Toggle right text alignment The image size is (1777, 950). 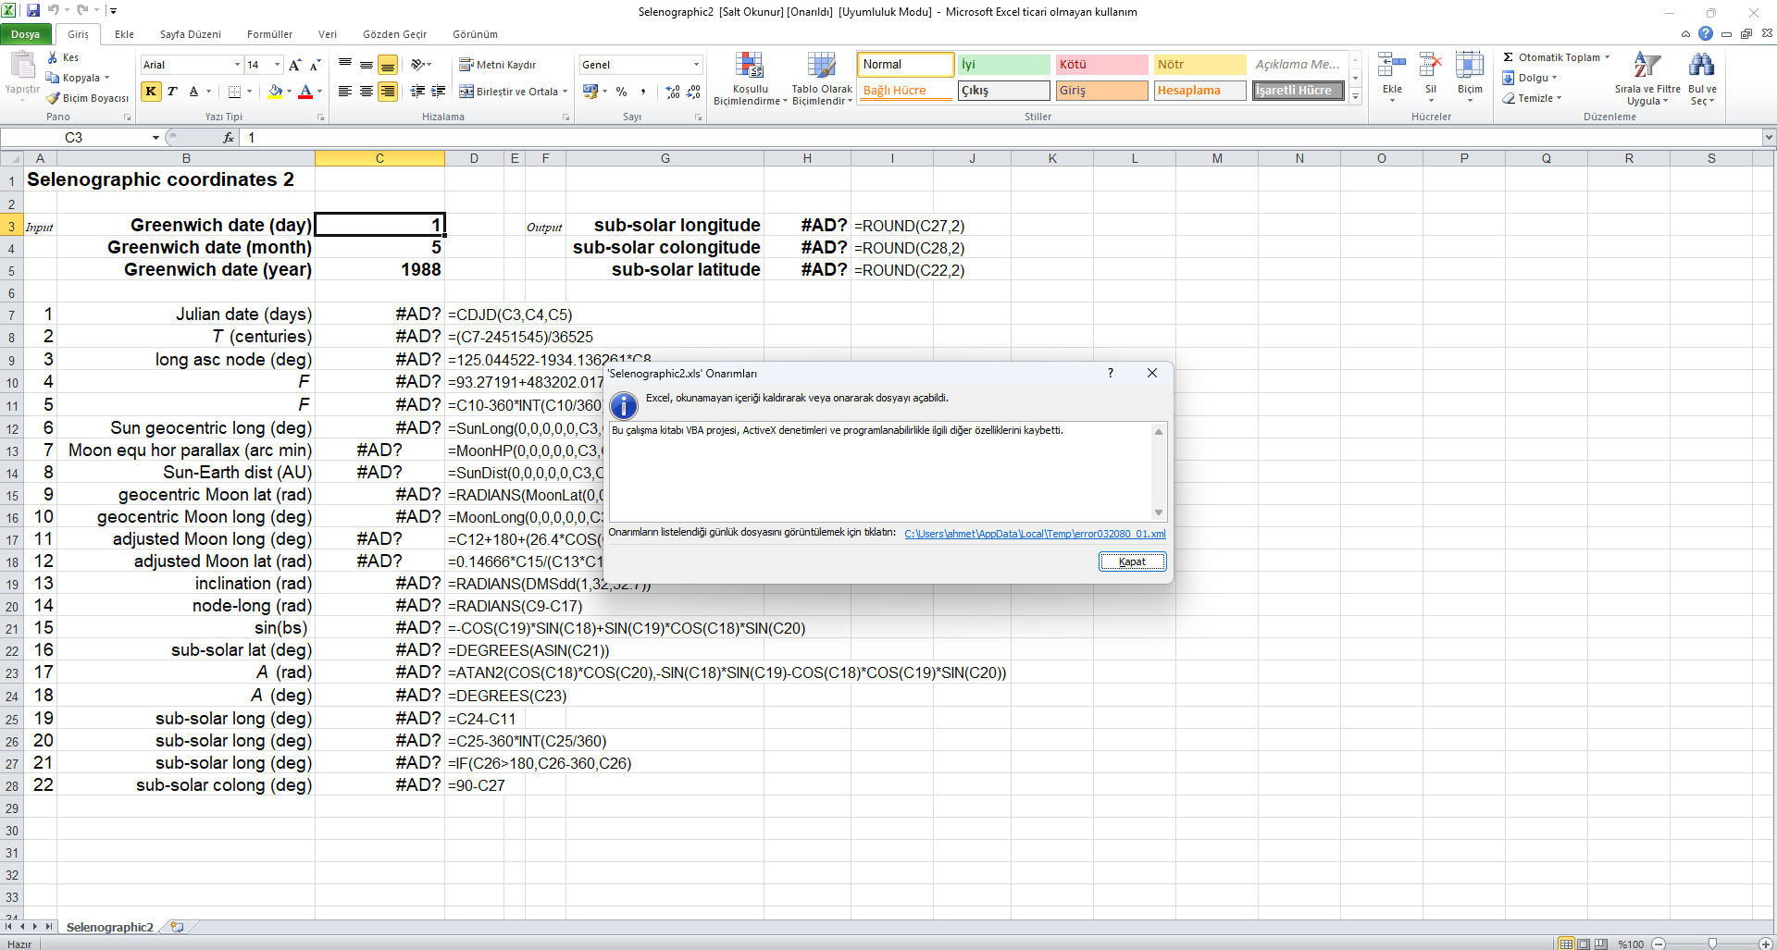tap(388, 92)
